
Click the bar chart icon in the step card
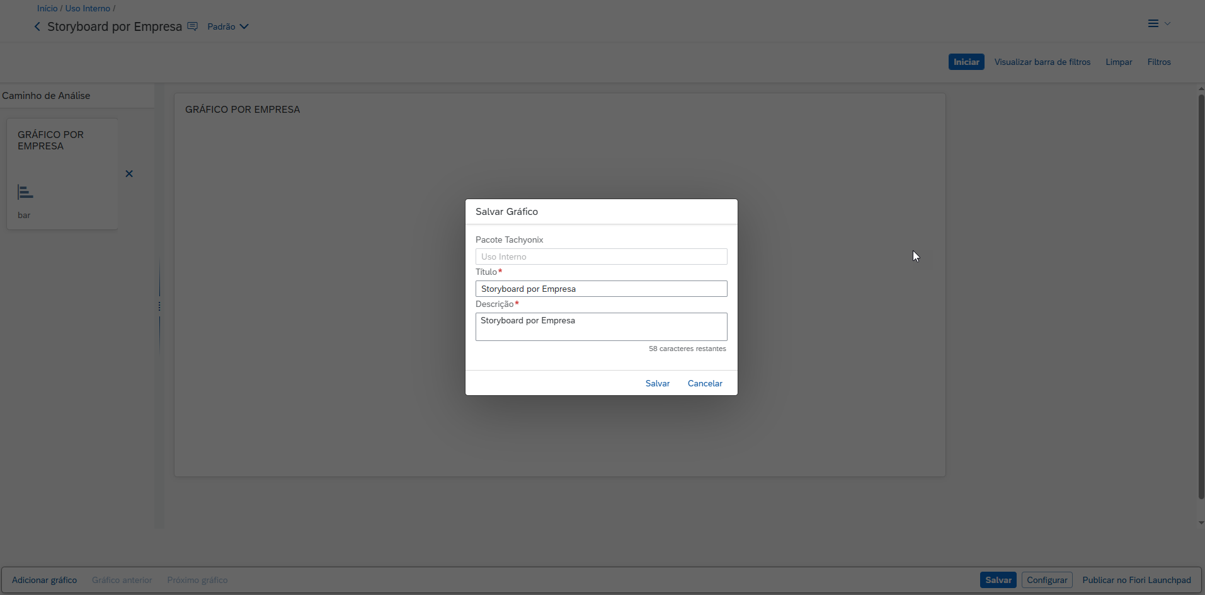click(25, 192)
